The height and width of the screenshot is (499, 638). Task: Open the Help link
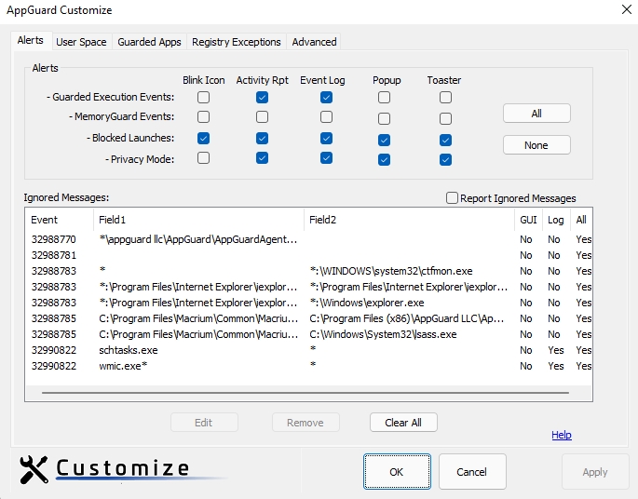click(562, 435)
